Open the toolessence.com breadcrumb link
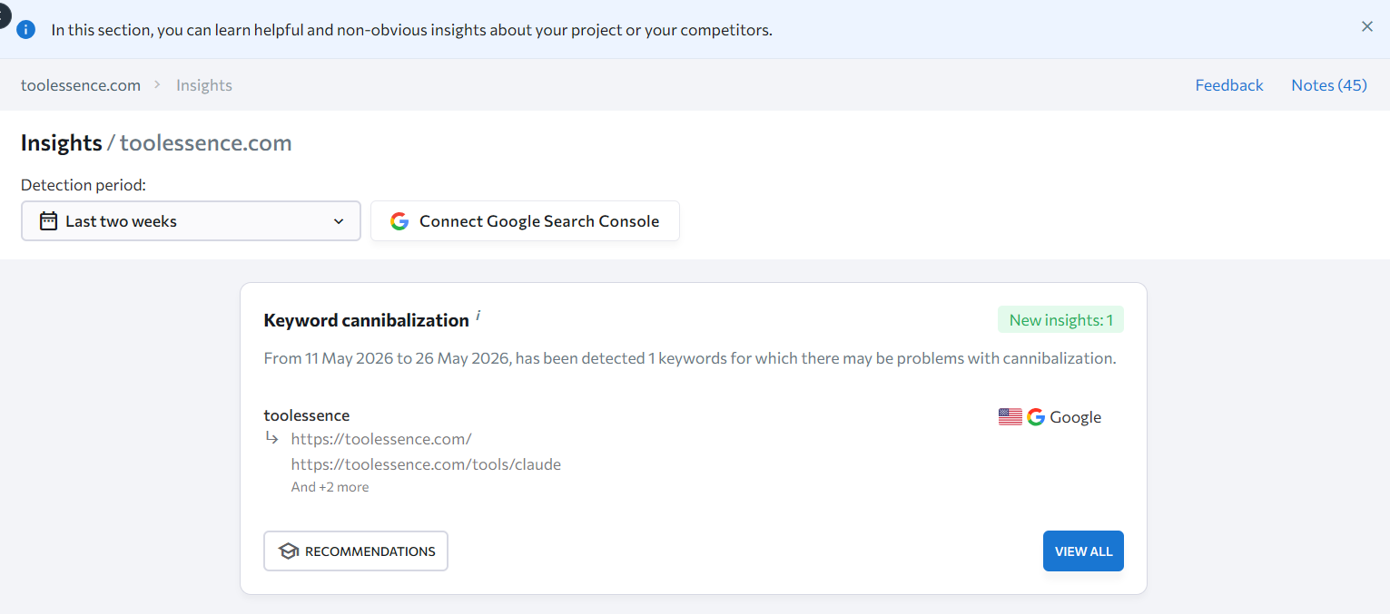The width and height of the screenshot is (1390, 614). pyautogui.click(x=81, y=85)
